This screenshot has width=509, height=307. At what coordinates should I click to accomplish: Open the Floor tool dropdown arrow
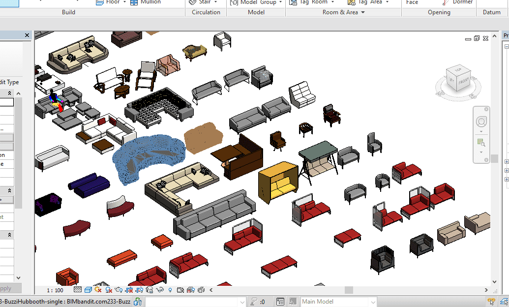click(x=124, y=2)
